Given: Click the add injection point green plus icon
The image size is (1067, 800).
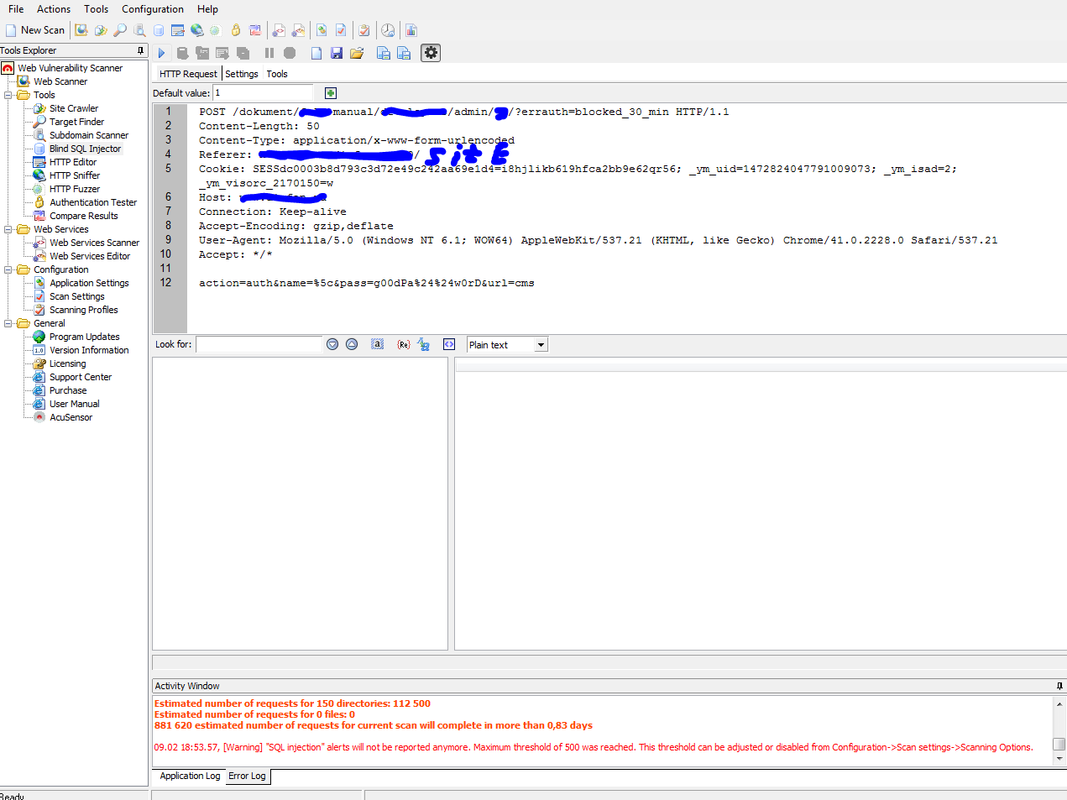Looking at the screenshot, I should coord(330,93).
